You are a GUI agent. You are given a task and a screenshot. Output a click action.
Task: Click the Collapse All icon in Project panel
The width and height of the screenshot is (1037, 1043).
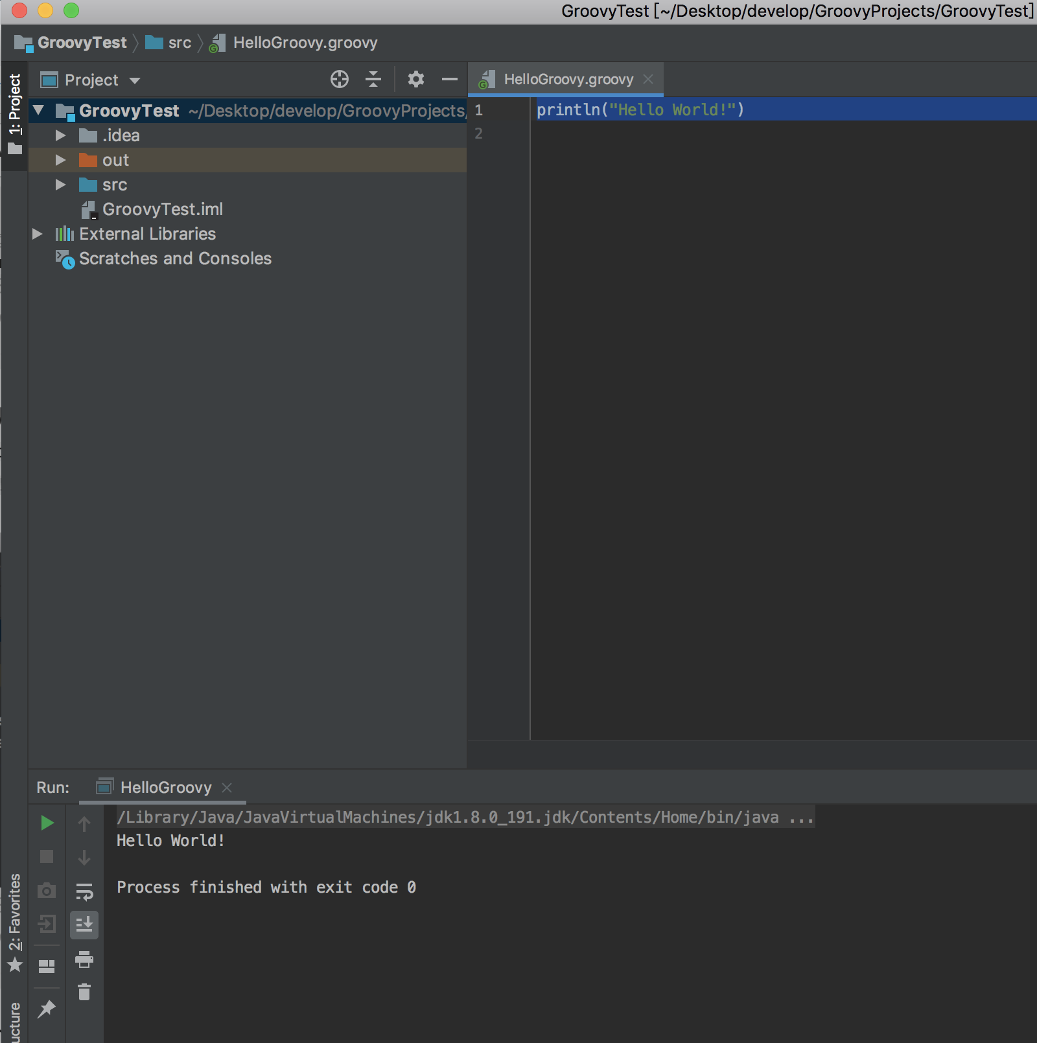click(373, 79)
